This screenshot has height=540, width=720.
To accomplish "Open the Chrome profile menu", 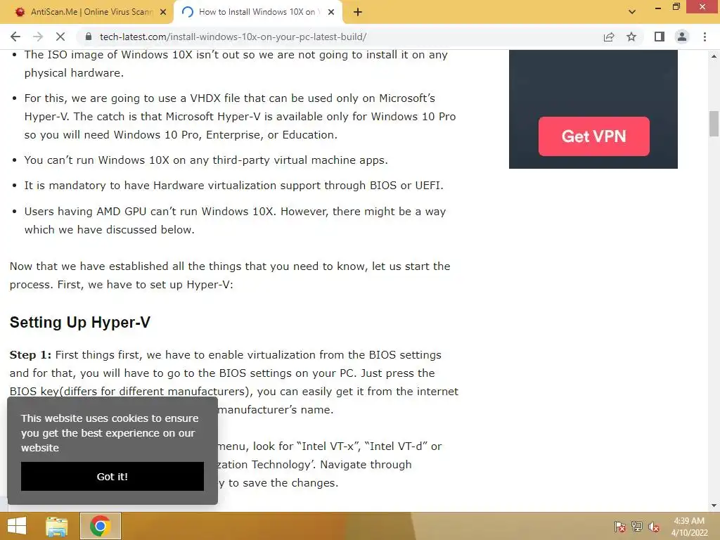I will [x=682, y=37].
